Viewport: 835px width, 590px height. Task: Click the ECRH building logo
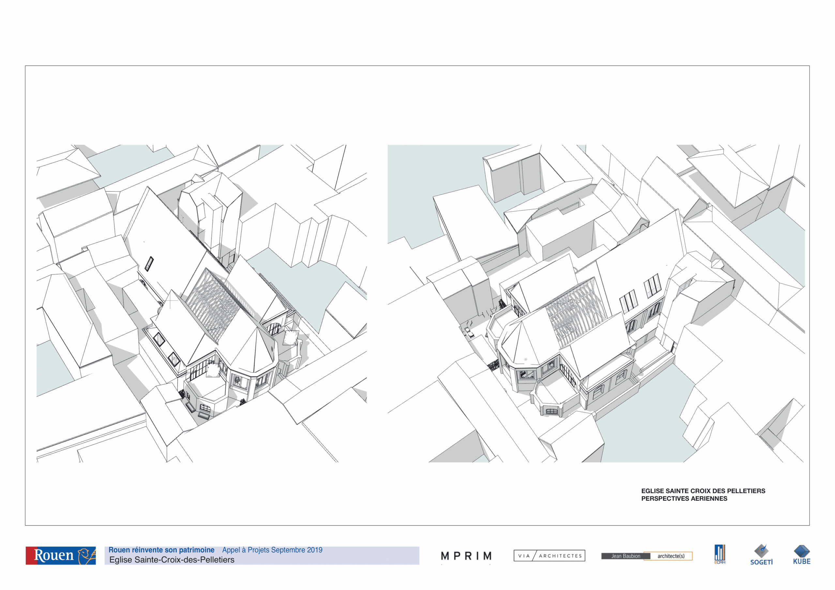point(720,554)
